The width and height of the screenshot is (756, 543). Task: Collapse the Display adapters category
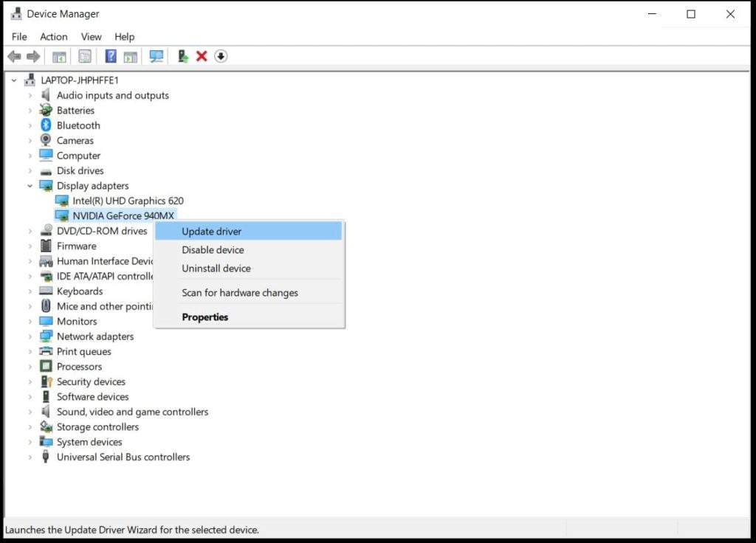pyautogui.click(x=30, y=185)
